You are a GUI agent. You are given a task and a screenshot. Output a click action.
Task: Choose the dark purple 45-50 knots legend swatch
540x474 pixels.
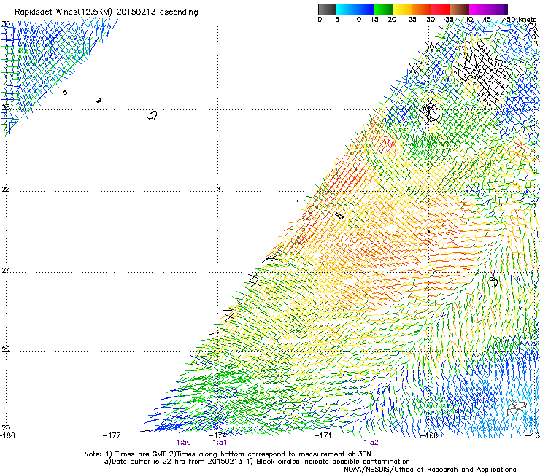click(x=498, y=9)
